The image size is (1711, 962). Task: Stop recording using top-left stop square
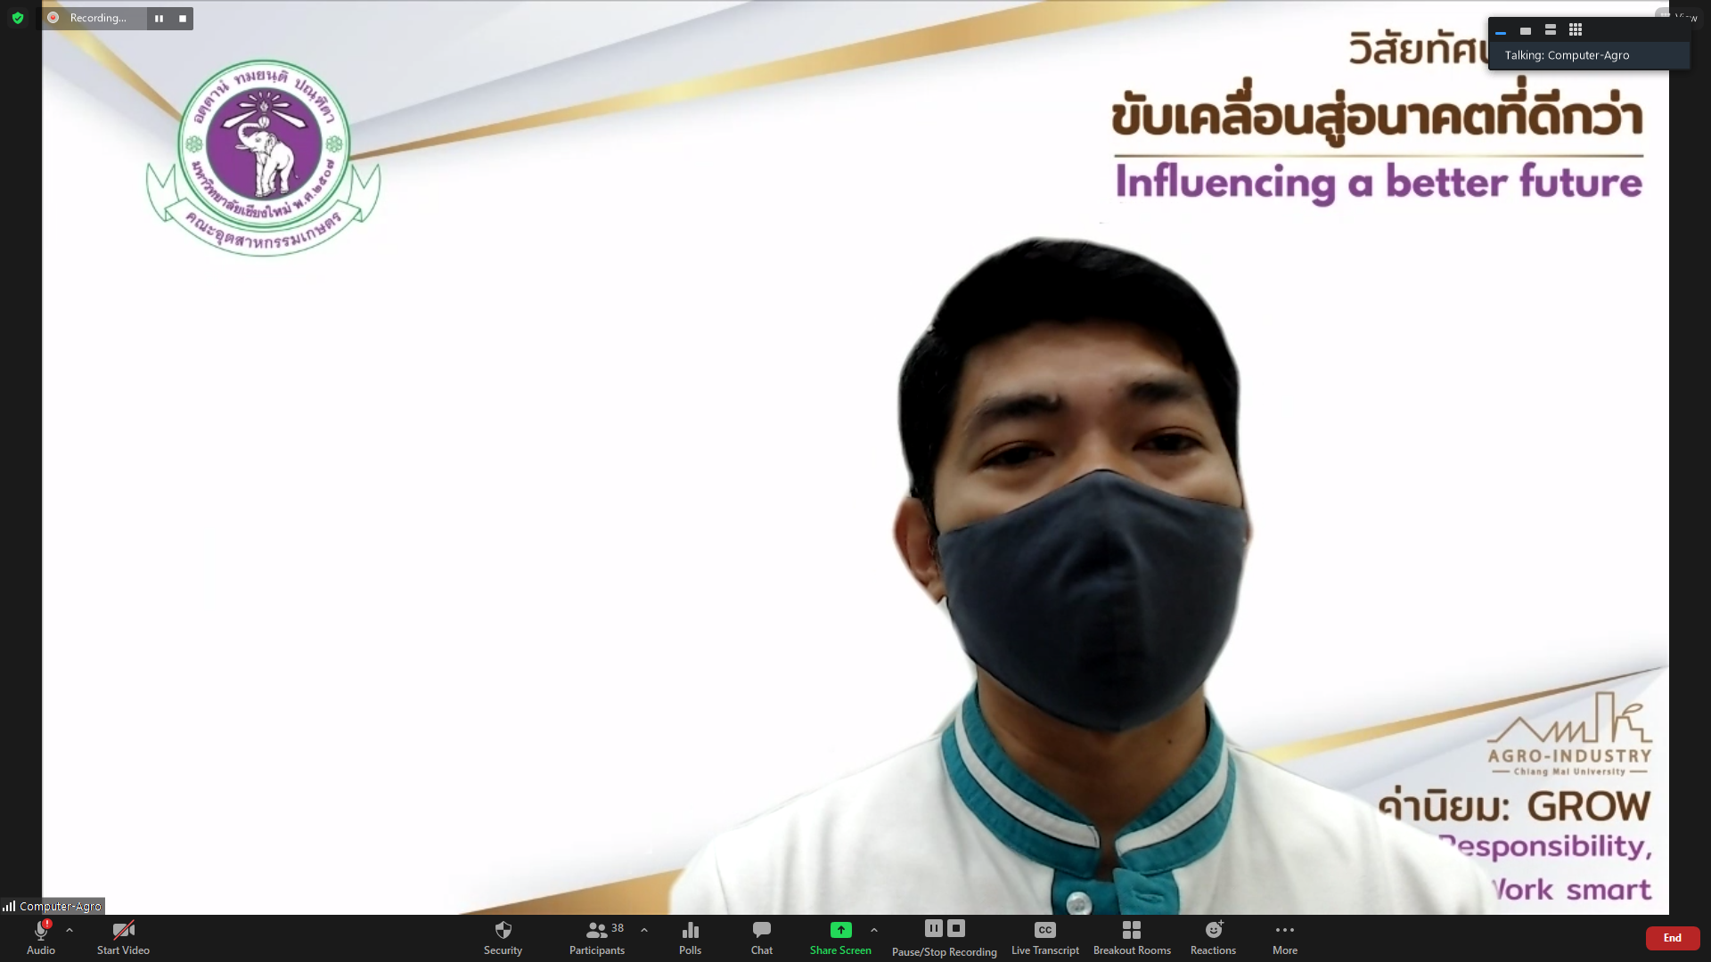point(183,18)
